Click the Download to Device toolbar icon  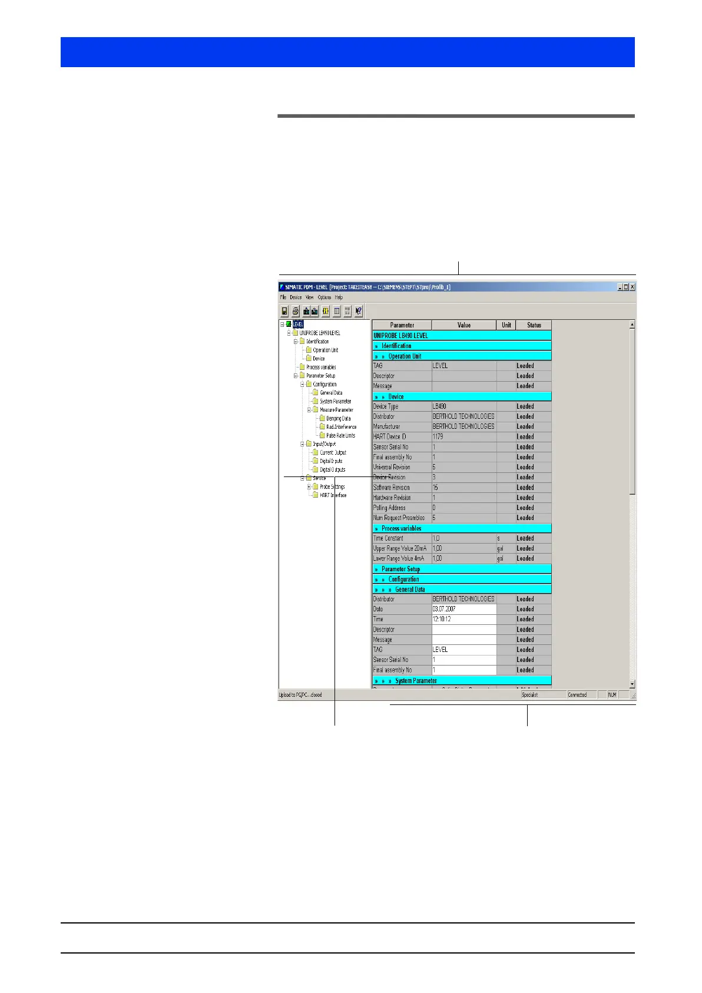click(306, 311)
